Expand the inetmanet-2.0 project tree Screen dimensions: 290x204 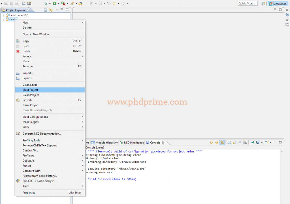[x=3, y=15]
